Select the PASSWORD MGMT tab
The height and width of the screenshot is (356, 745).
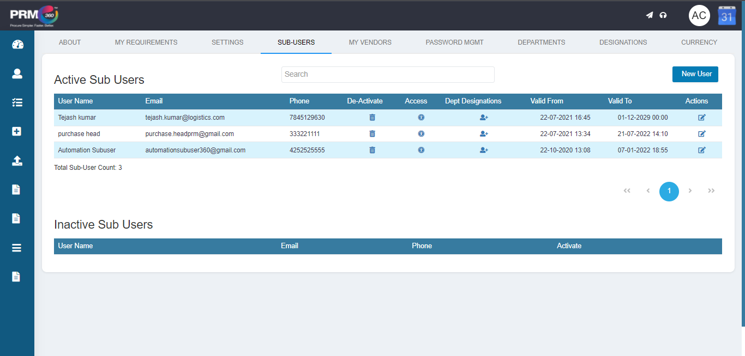pos(455,42)
